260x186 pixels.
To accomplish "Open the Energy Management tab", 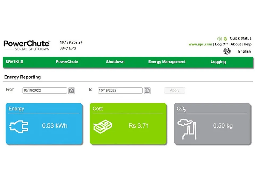I will 167,62.
